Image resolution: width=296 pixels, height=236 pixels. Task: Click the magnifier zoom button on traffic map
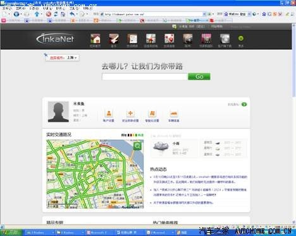[137, 146]
